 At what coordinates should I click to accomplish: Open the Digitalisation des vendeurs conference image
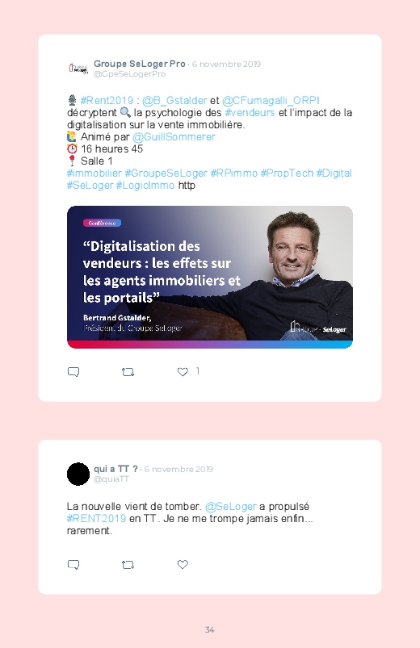tap(210, 277)
